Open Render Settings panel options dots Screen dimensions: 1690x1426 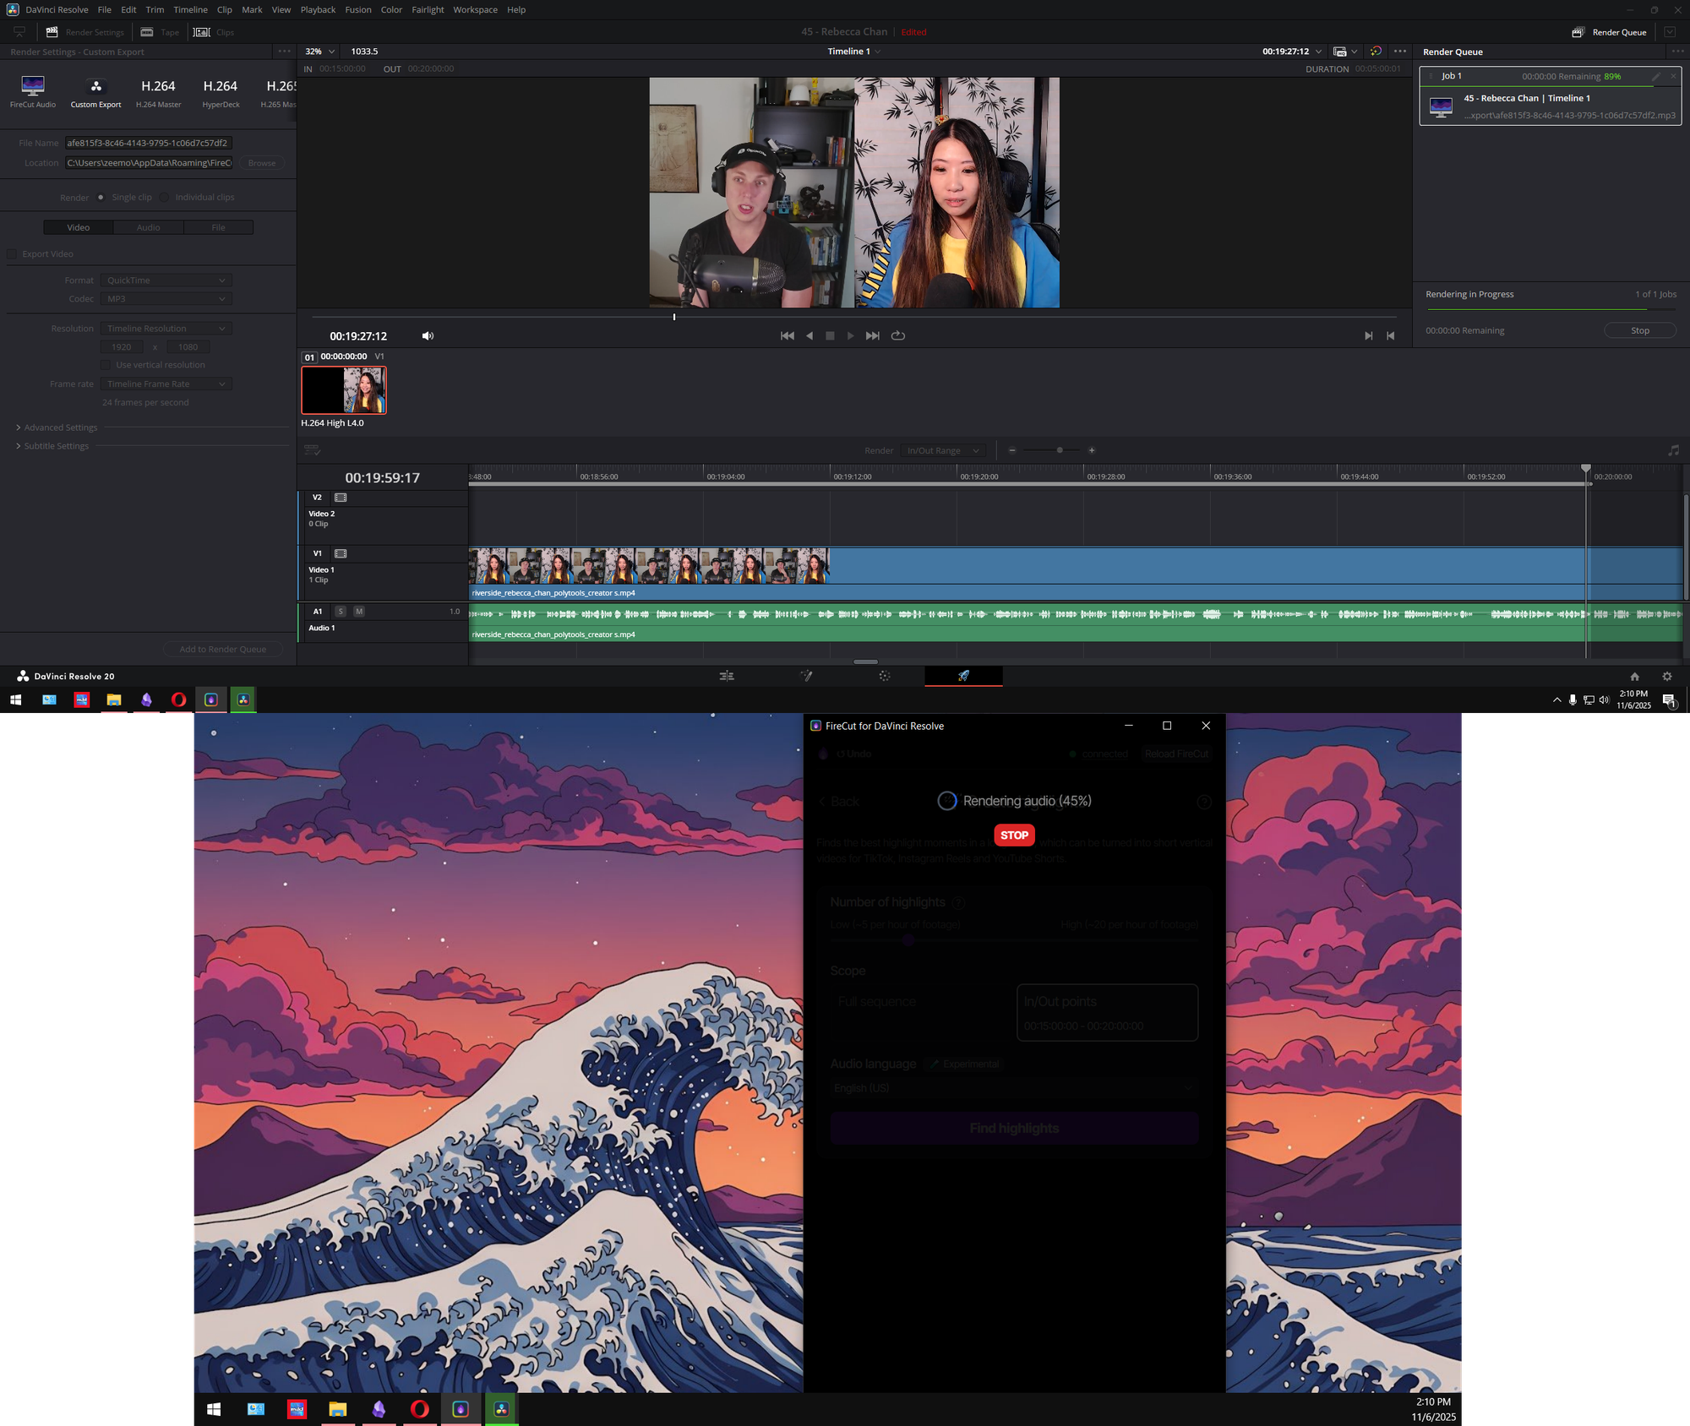pyautogui.click(x=285, y=52)
